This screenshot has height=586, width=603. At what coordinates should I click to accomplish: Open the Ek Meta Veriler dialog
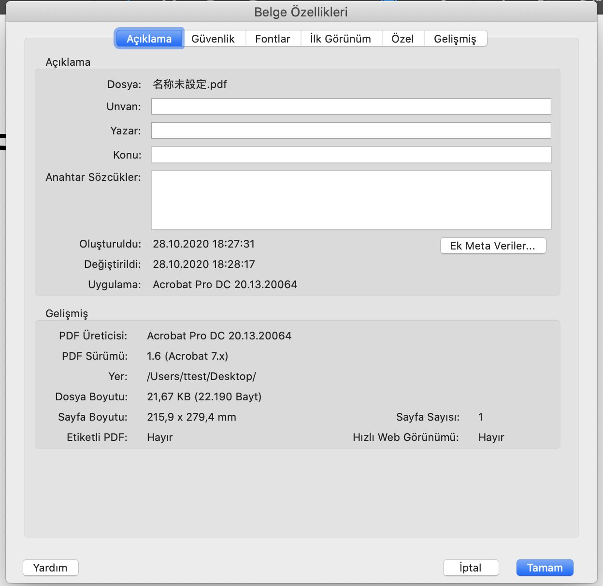[x=493, y=246]
